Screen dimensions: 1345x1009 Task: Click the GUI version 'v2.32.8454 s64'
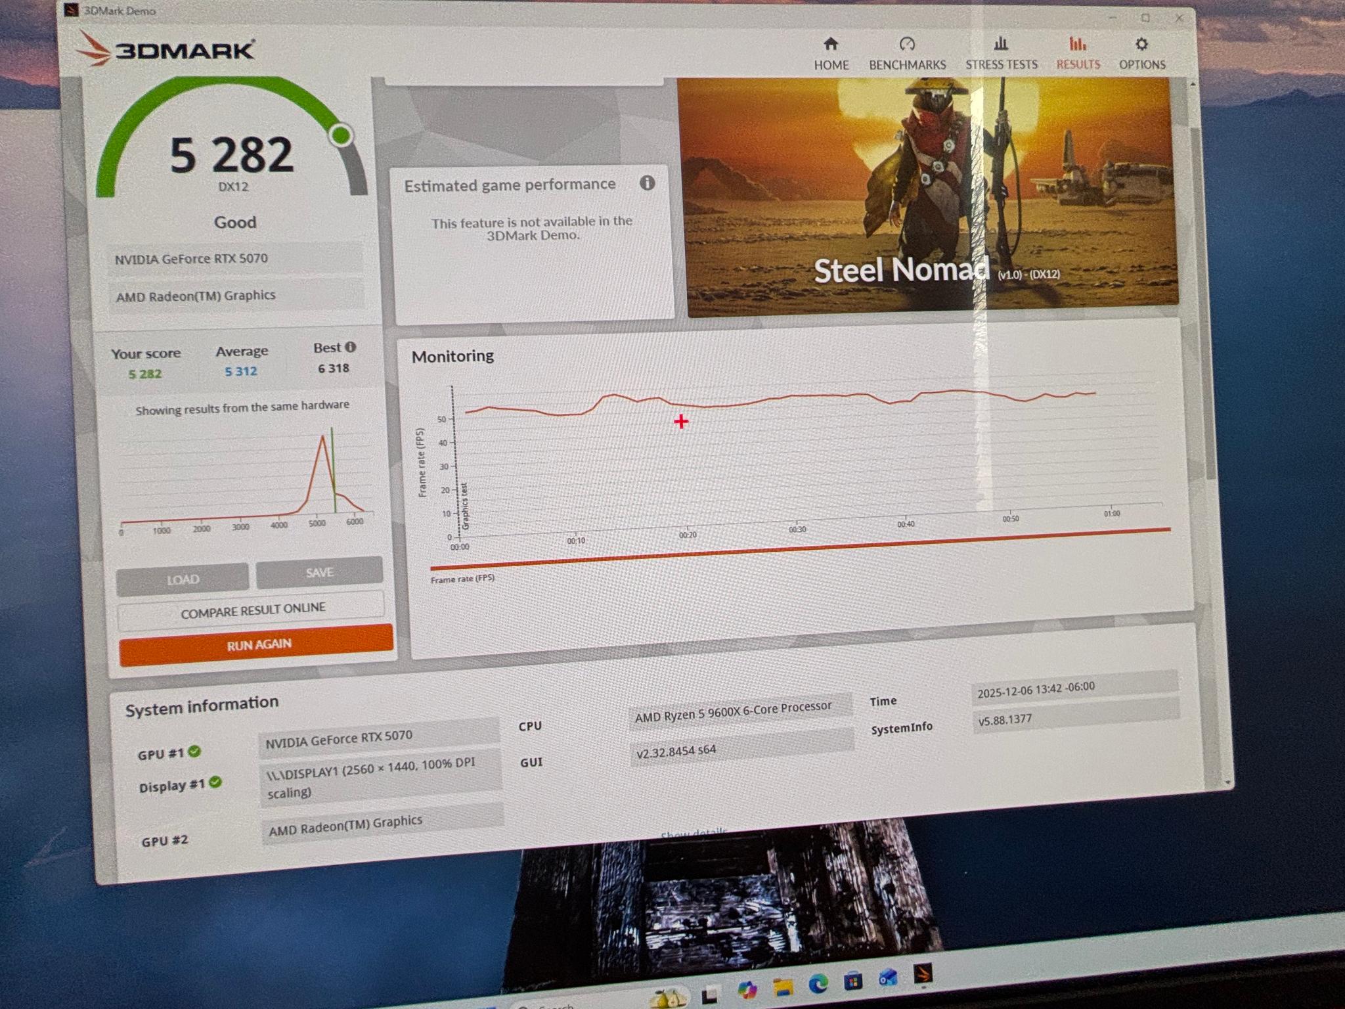(742, 748)
